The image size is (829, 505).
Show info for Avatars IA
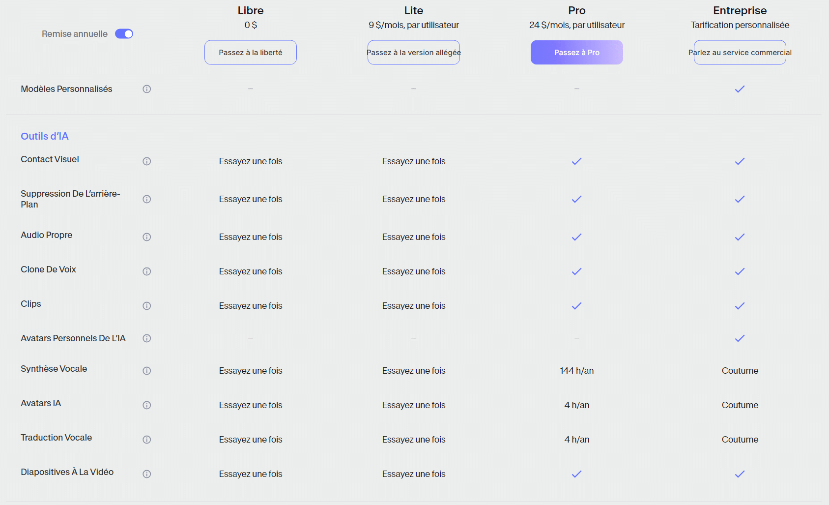pyautogui.click(x=146, y=405)
